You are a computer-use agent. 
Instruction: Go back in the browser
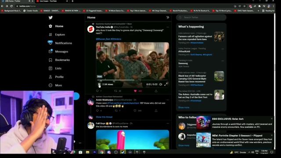[x=2, y=6]
